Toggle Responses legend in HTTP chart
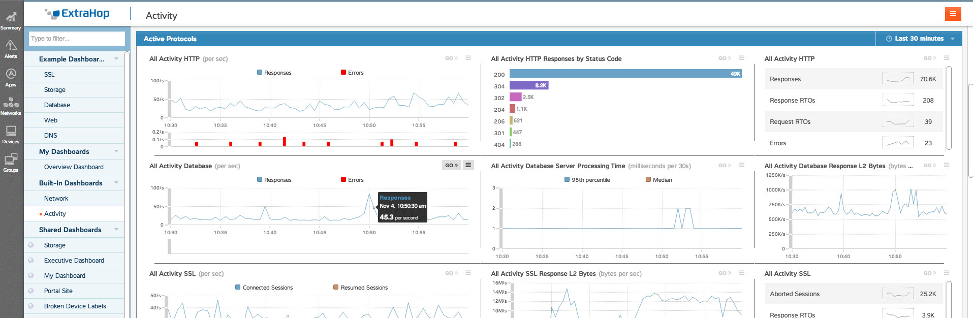 274,73
